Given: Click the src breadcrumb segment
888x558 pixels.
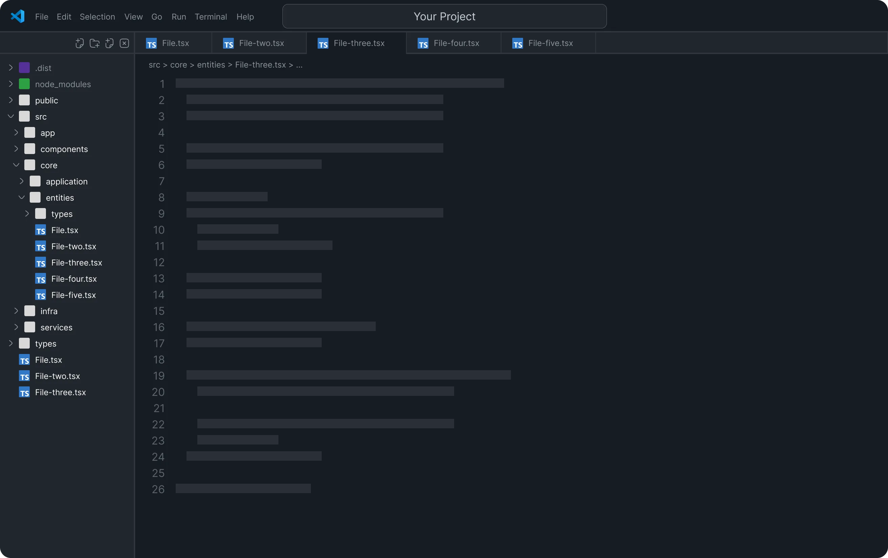Looking at the screenshot, I should pyautogui.click(x=154, y=65).
